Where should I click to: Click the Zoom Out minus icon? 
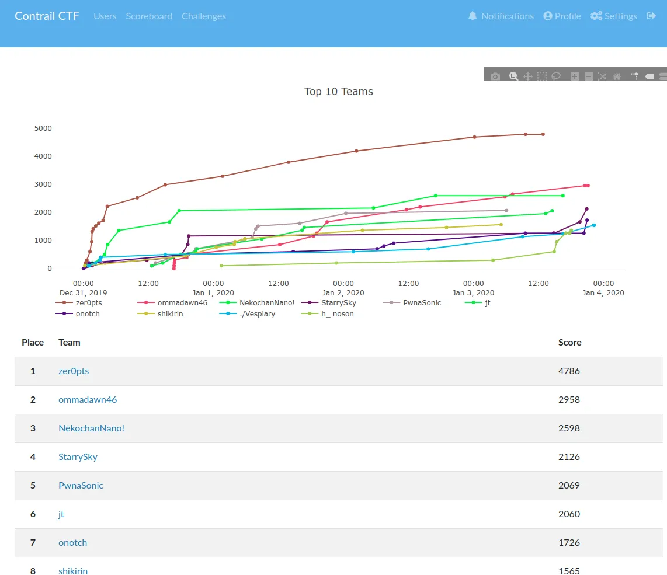589,76
